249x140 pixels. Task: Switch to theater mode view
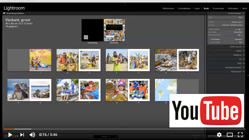coord(230,135)
